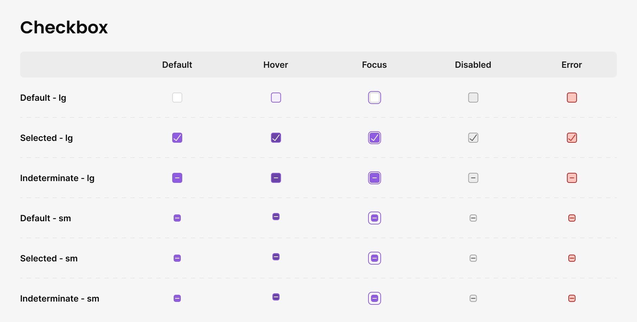Click the Error column header

pos(572,65)
